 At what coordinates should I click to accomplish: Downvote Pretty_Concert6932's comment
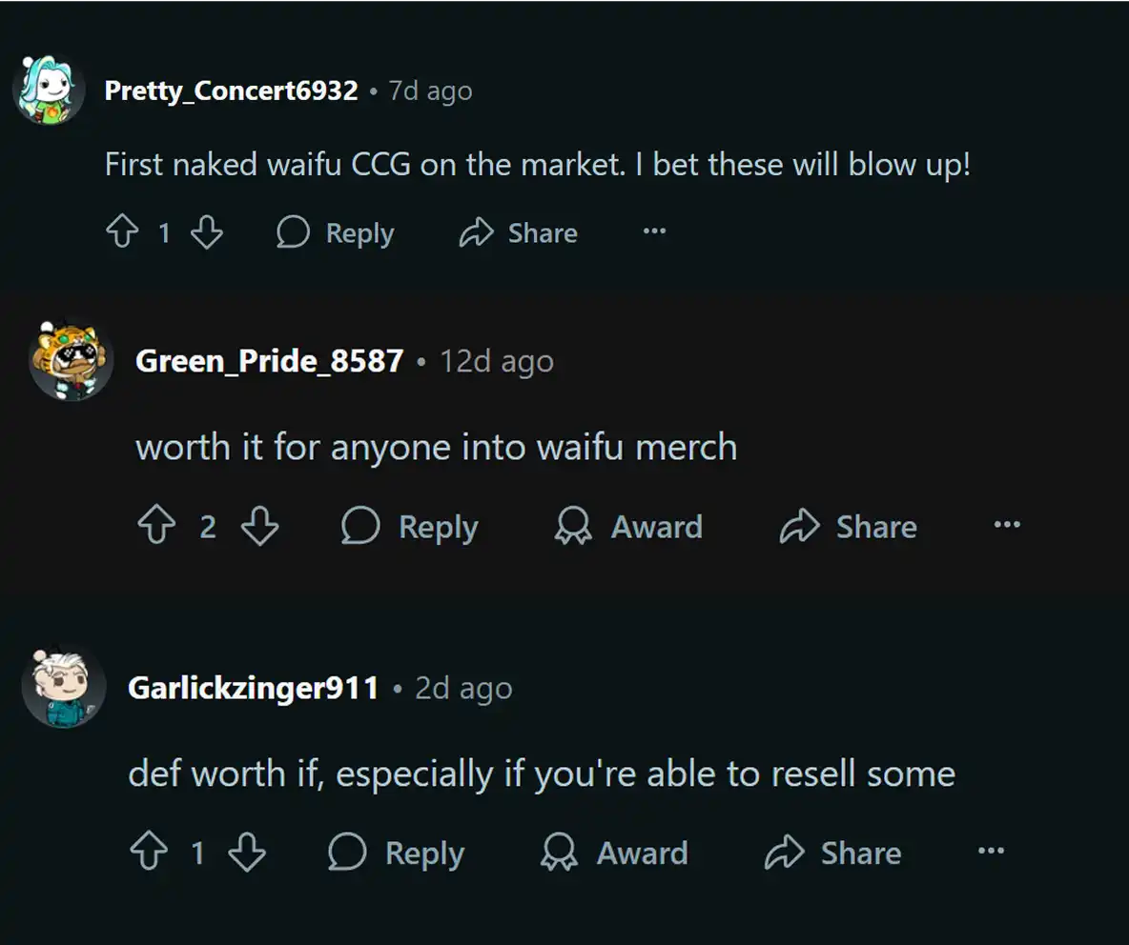[207, 232]
